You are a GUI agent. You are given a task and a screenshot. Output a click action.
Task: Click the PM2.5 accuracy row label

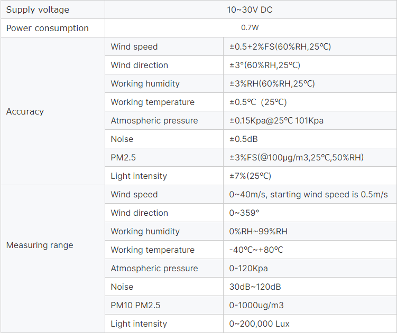[x=123, y=157]
